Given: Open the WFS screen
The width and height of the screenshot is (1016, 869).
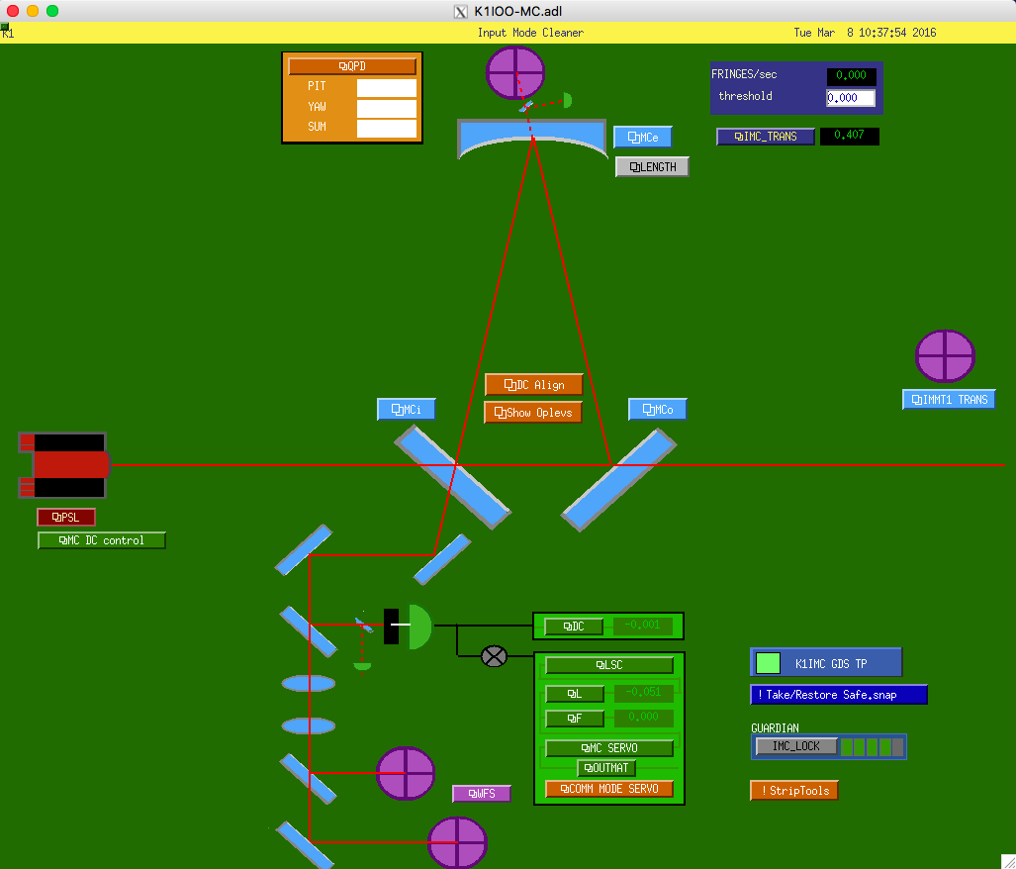Looking at the screenshot, I should tap(482, 794).
